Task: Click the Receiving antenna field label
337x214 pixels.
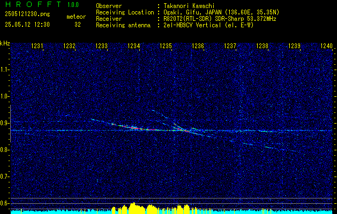Action: click(x=123, y=25)
